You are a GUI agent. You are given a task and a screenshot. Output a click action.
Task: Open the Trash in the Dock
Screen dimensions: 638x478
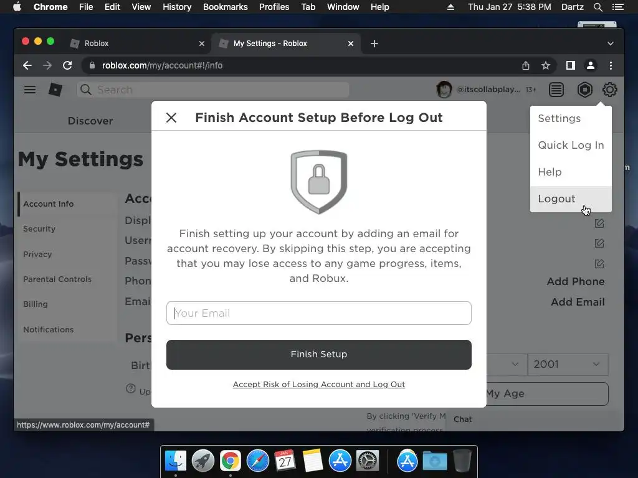point(462,461)
